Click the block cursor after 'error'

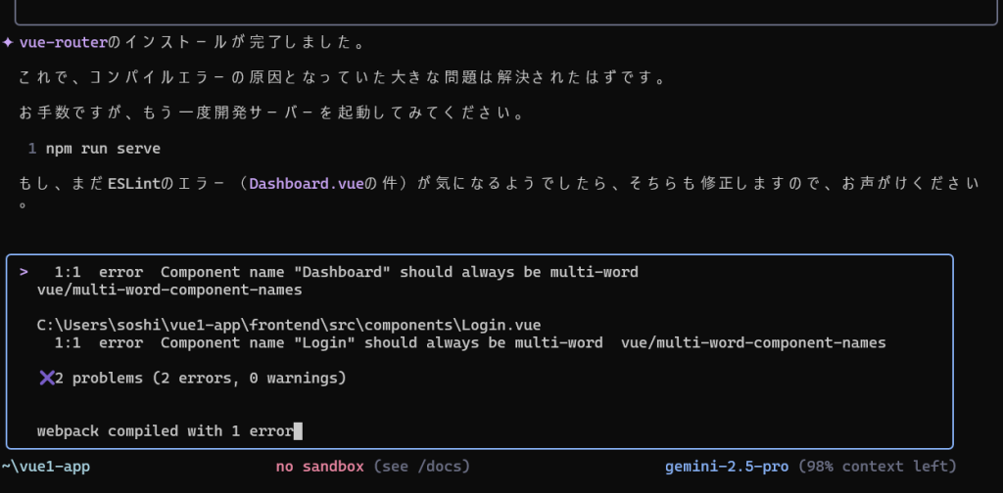coord(298,431)
